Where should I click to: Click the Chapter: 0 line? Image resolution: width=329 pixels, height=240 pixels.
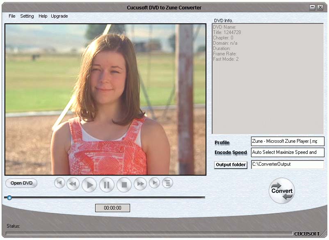[x=223, y=38]
